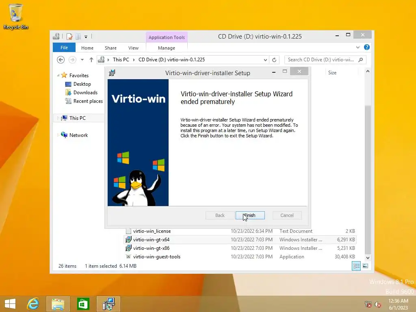The image size is (416, 312).
Task: Click File Explorer taskbar icon
Action: 58,304
